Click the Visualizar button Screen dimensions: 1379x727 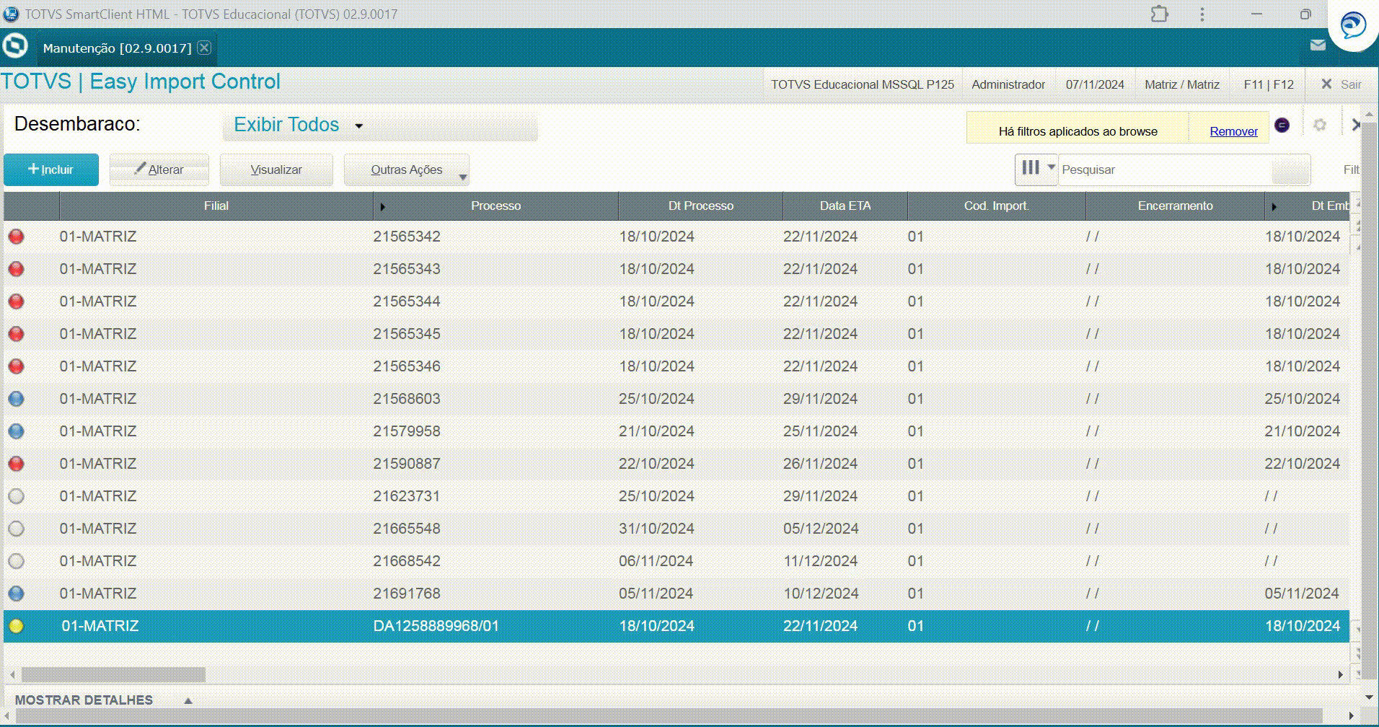(x=276, y=170)
